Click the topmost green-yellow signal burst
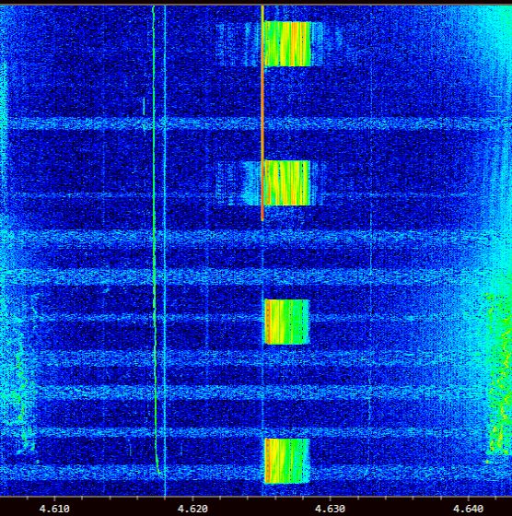Viewport: 512px width, 516px height. coord(287,44)
